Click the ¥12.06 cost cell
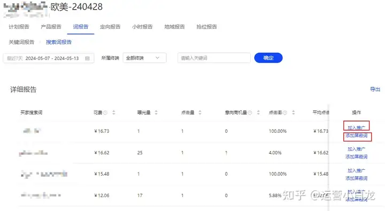 click(102, 195)
